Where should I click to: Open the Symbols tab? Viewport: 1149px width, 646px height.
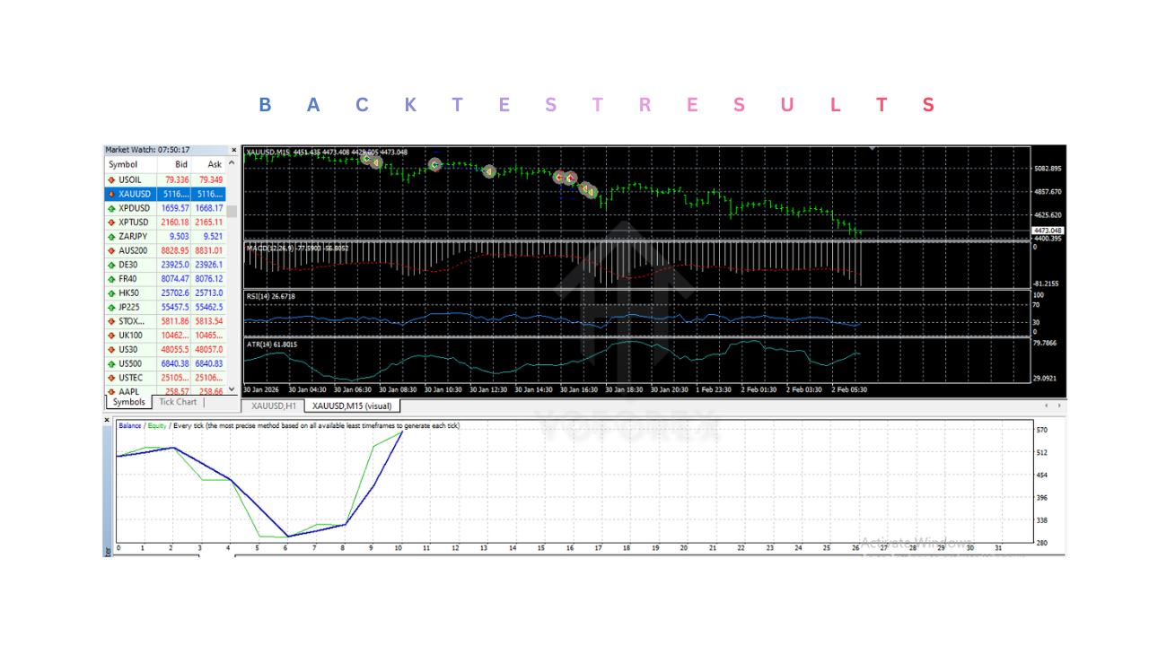coord(127,402)
